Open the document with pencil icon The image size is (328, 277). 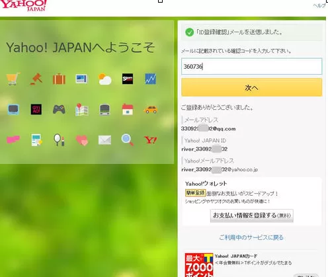pos(36,140)
